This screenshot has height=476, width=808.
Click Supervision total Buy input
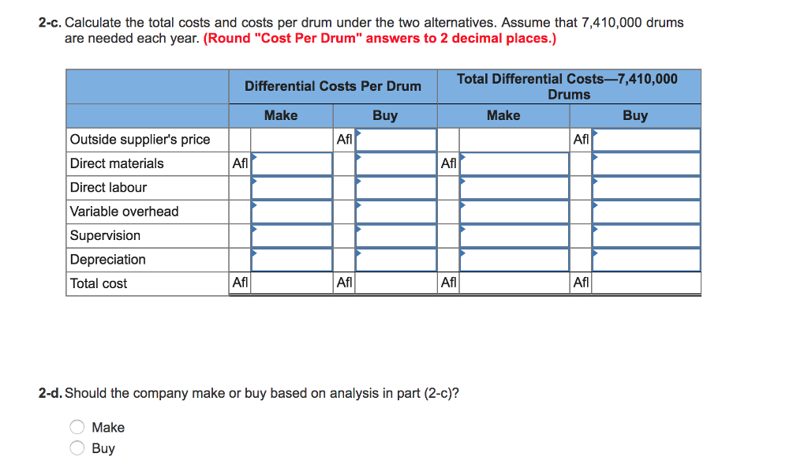(x=646, y=236)
